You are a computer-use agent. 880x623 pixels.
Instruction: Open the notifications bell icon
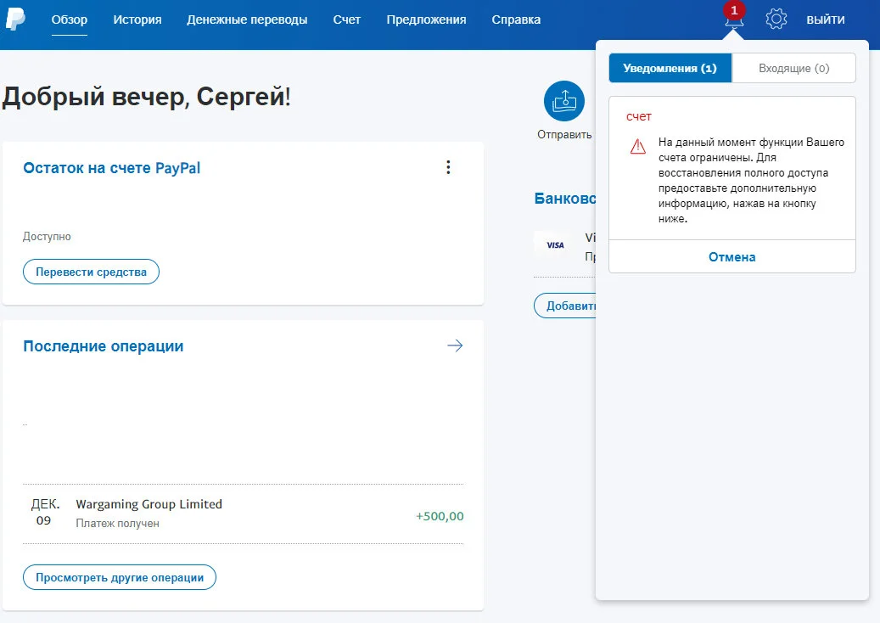pos(734,20)
